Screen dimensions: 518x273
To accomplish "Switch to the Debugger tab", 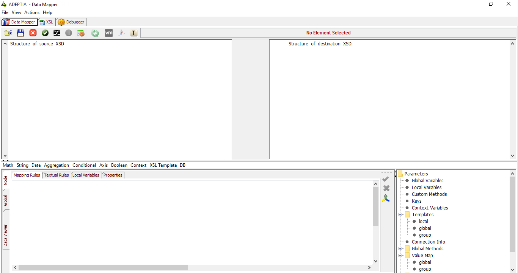I will pyautogui.click(x=72, y=22).
